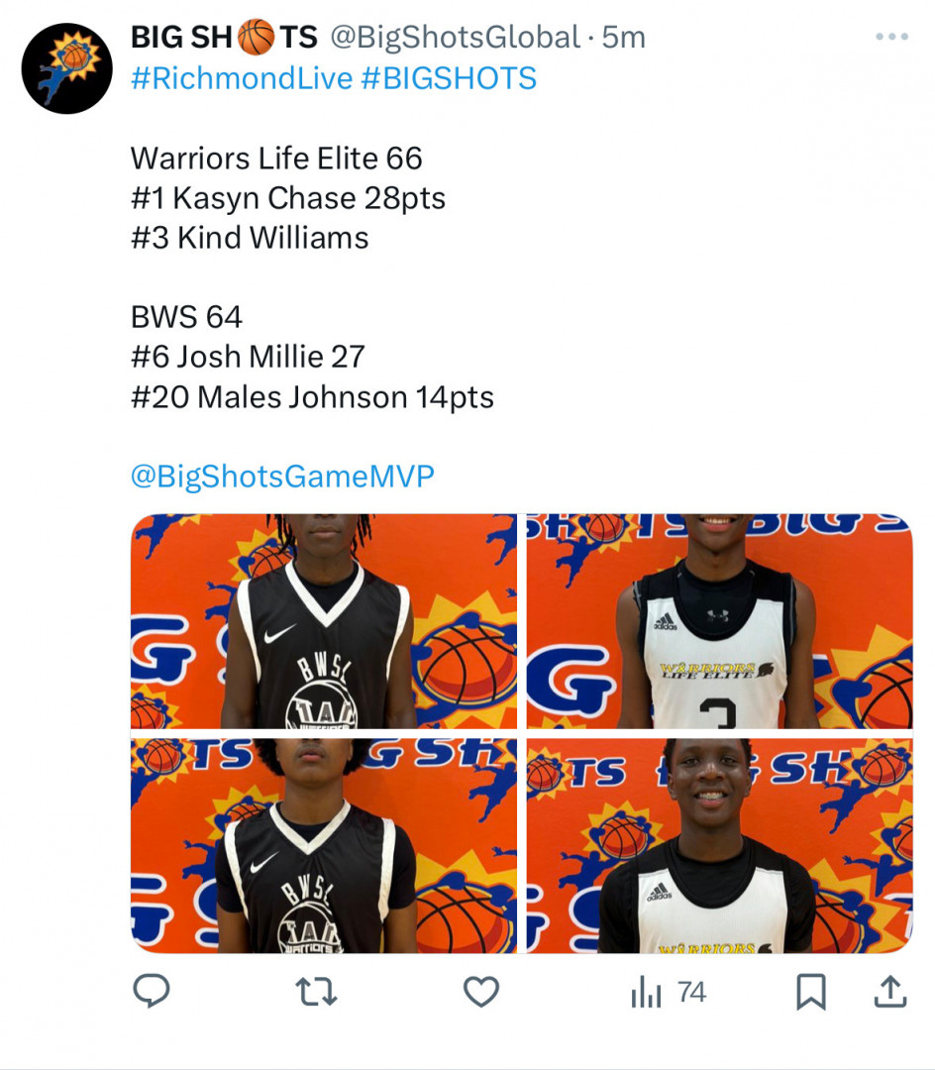Open bottom-left BWSL player photo
Image resolution: width=935 pixels, height=1070 pixels.
[324, 845]
